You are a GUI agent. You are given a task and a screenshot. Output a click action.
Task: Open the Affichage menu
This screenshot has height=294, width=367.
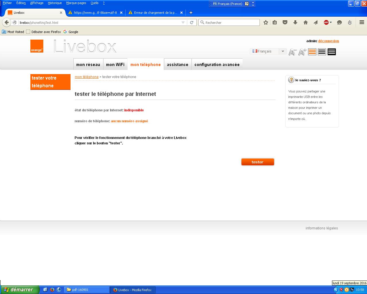point(37,3)
